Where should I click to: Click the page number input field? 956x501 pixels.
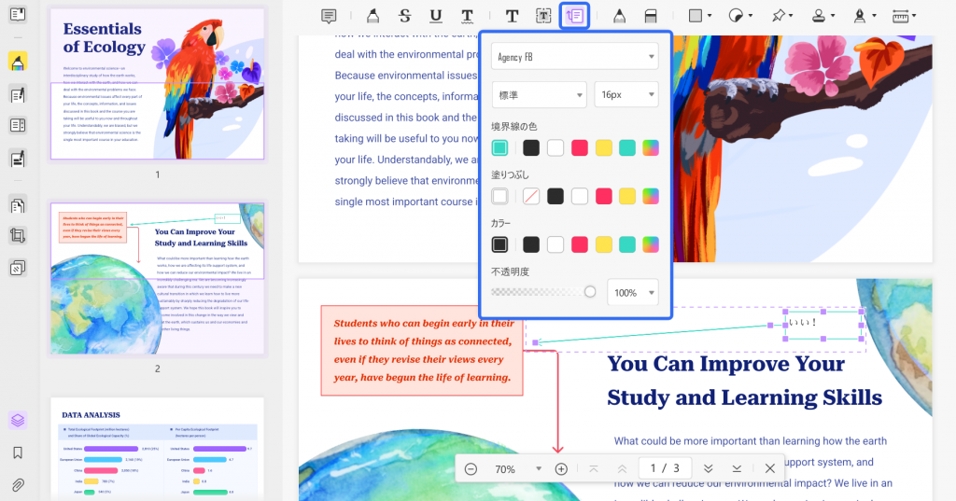pyautogui.click(x=665, y=468)
